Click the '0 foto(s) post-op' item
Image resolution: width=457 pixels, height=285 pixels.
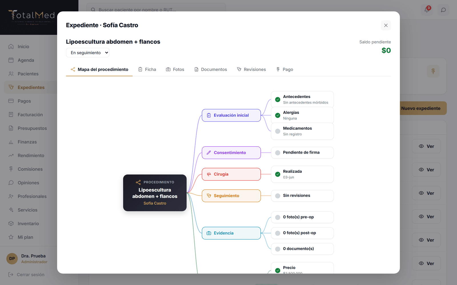click(x=302, y=233)
